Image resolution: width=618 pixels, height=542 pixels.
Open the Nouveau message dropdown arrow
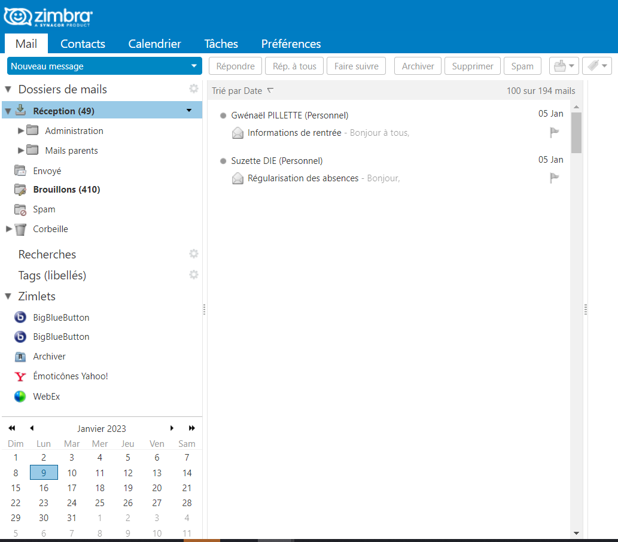(193, 66)
